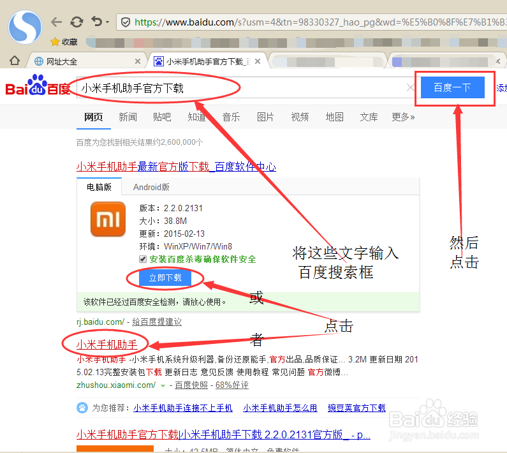Go back with the back arrow
This screenshot has height=453, width=507.
[56, 22]
